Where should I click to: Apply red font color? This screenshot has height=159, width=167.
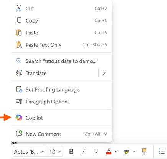[109, 151]
